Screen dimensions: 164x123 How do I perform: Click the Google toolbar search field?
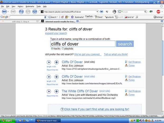(28, 17)
